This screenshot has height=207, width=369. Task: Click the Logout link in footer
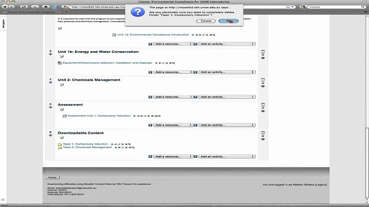320,184
